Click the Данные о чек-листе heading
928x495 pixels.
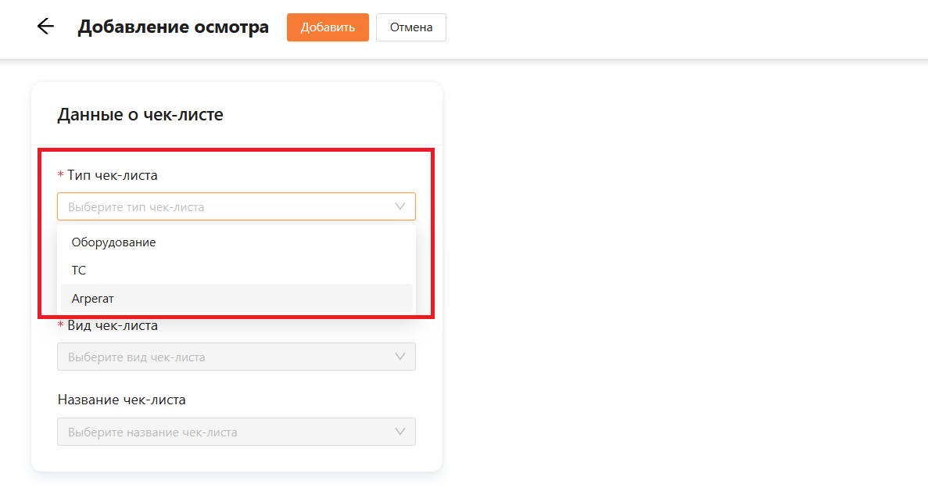141,115
